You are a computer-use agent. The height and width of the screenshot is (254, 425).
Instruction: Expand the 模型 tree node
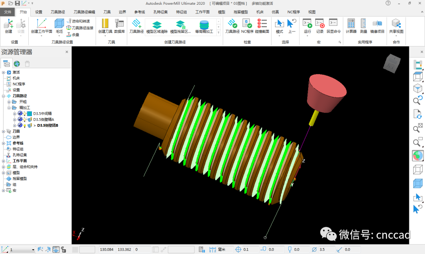[x=4, y=173]
